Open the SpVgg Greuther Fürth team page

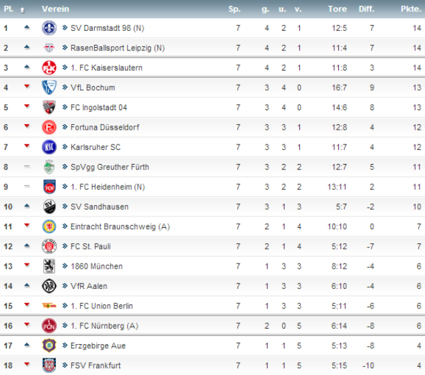pos(110,167)
